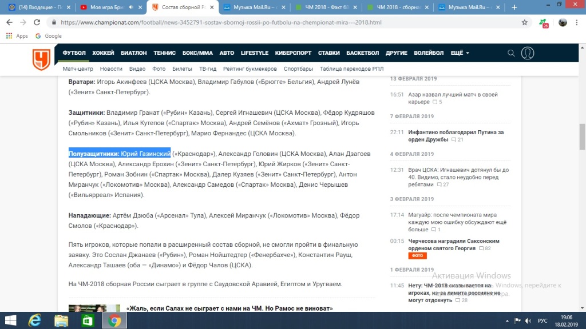Click the text Александр Головин

coord(248,154)
